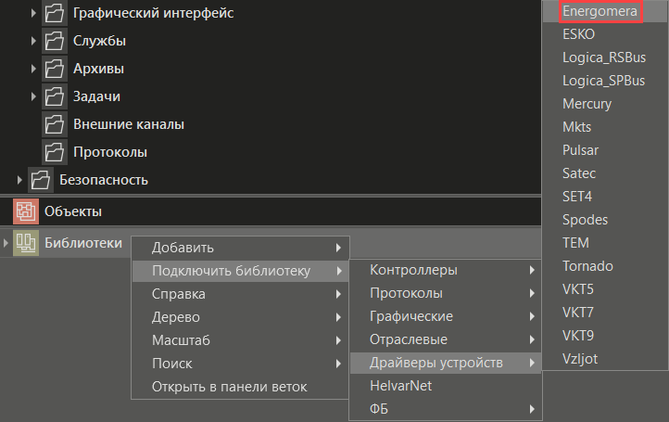Select the Logica_RSBus driver
This screenshot has height=422, width=669.
click(x=605, y=58)
